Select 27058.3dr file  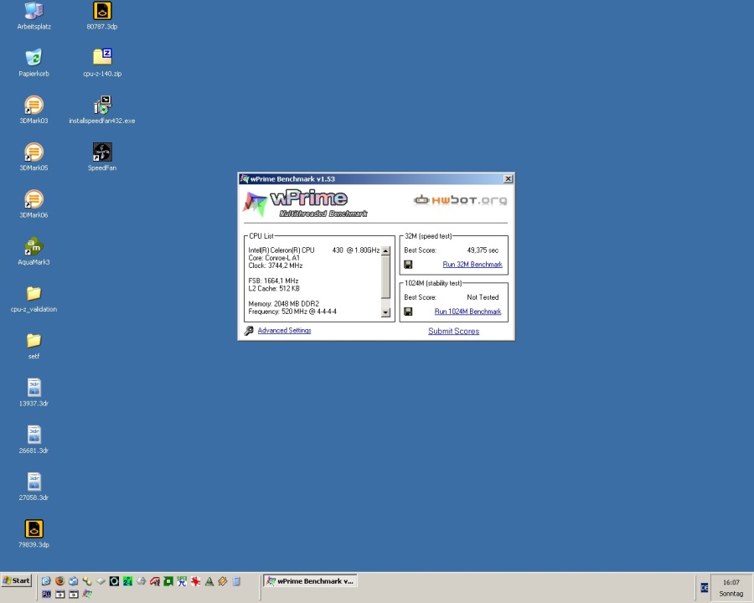34,487
